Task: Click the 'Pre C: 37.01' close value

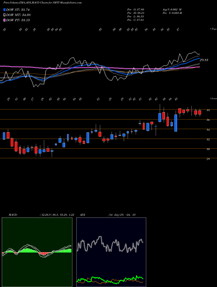Action: [136, 20]
